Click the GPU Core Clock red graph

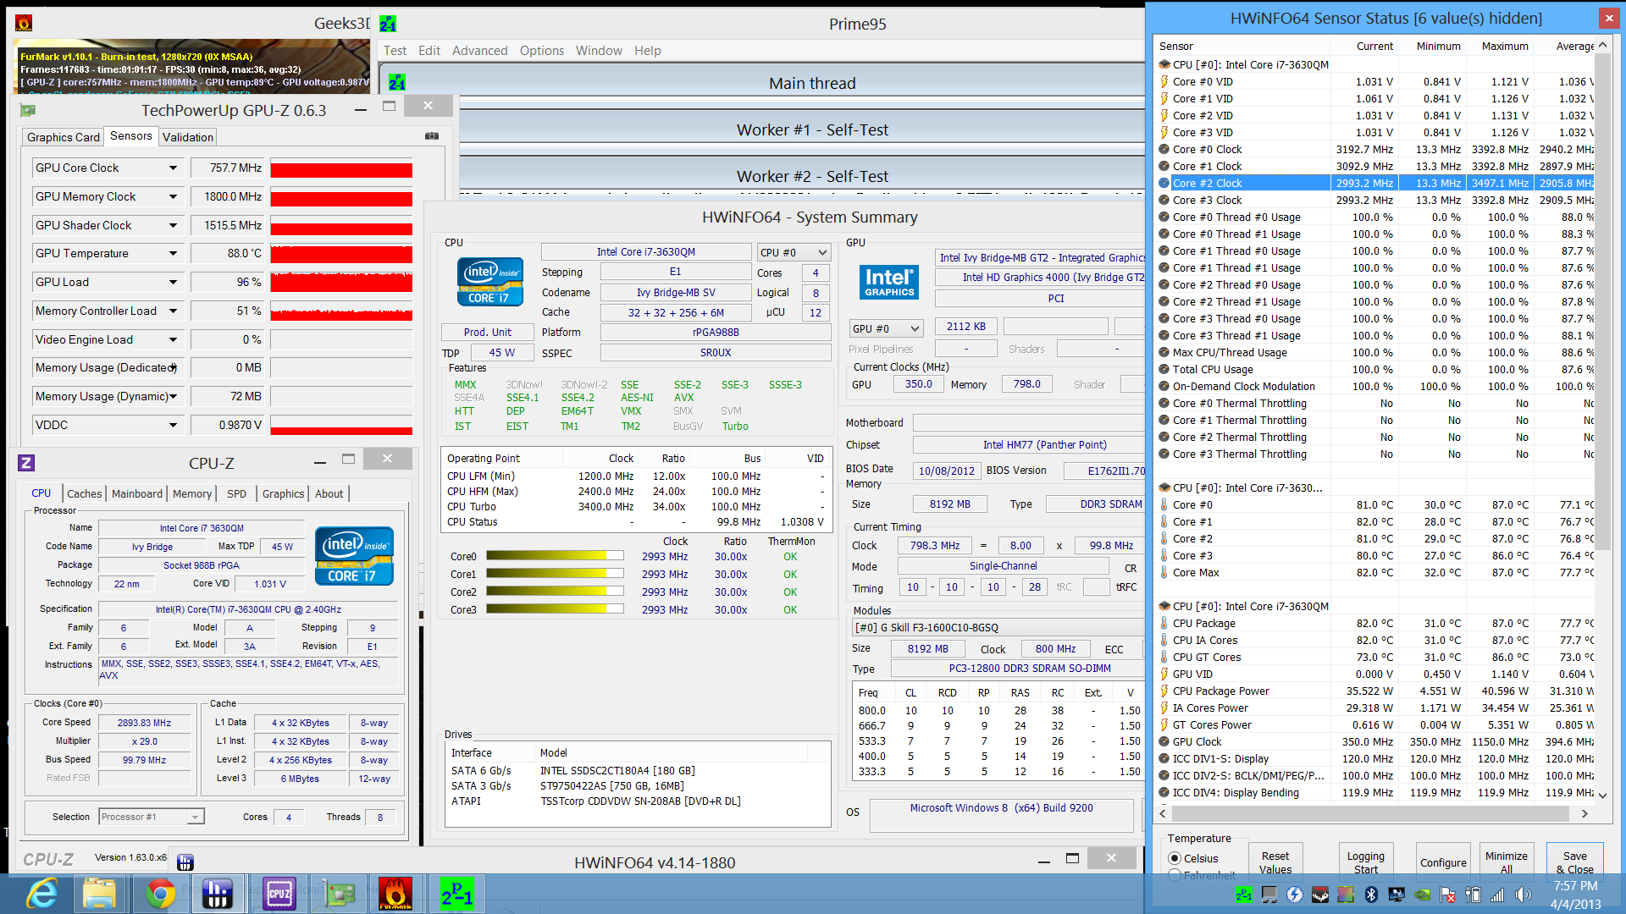(341, 168)
